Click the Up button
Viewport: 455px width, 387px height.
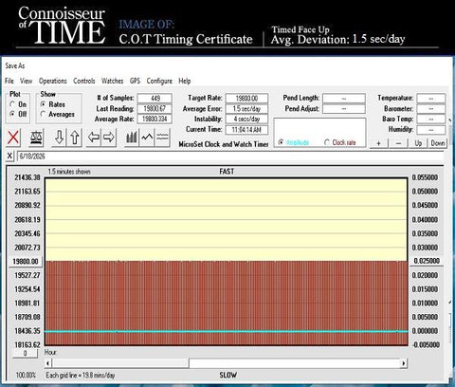[418, 143]
